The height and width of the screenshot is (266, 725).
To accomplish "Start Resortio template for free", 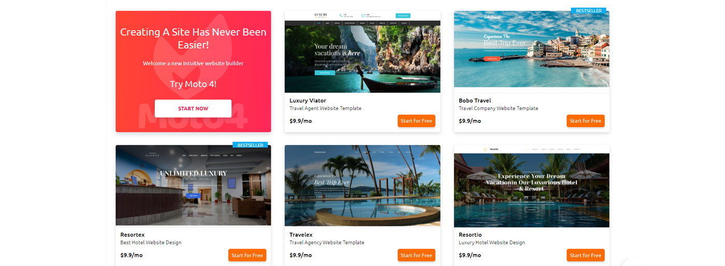I will 586,255.
